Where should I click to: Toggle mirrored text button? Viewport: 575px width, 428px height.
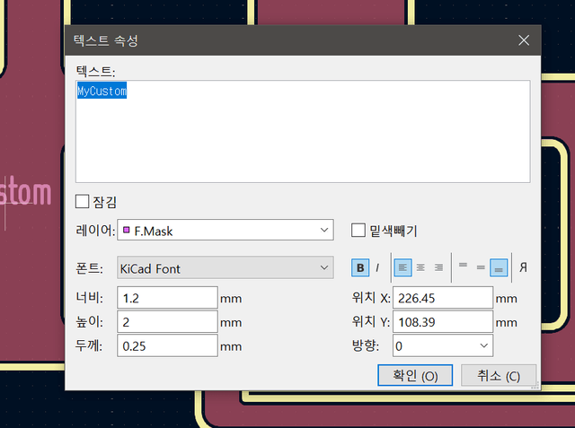[523, 267]
